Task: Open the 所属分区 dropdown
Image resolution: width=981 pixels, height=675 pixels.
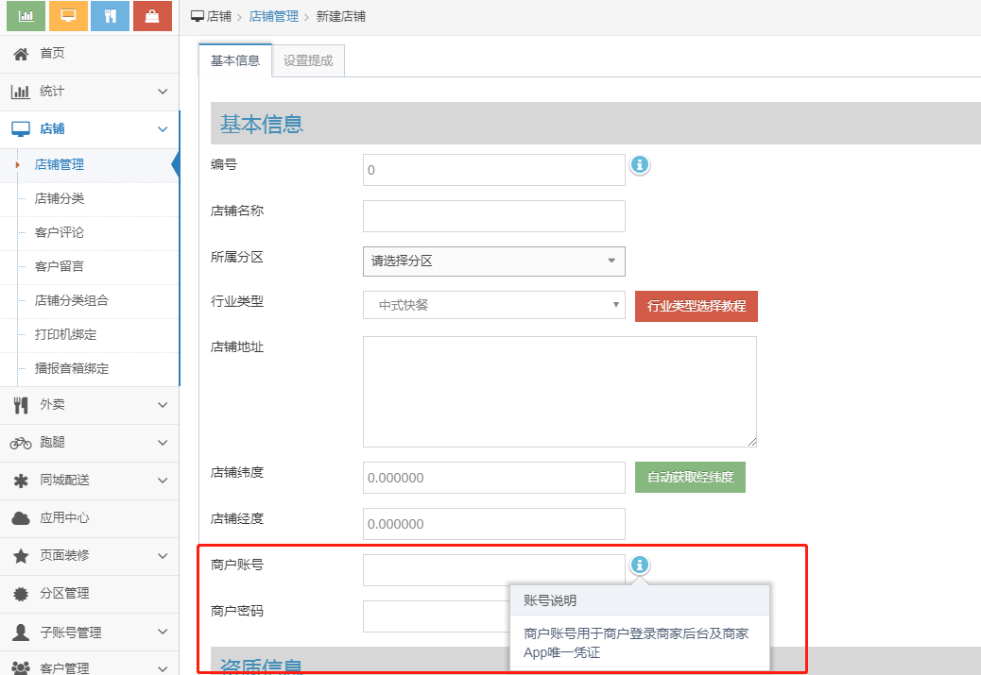Action: click(x=493, y=262)
